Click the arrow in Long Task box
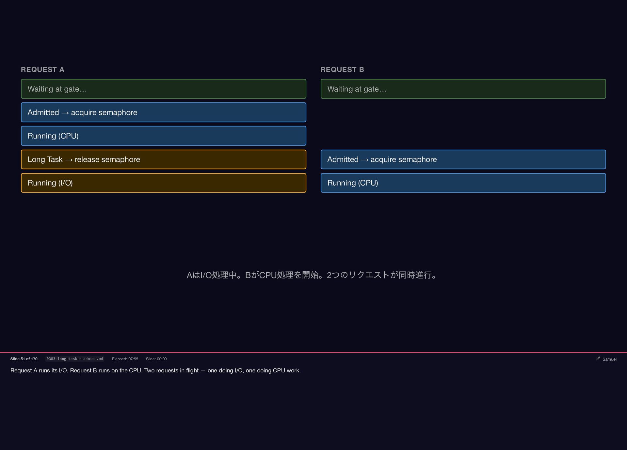 tap(69, 160)
